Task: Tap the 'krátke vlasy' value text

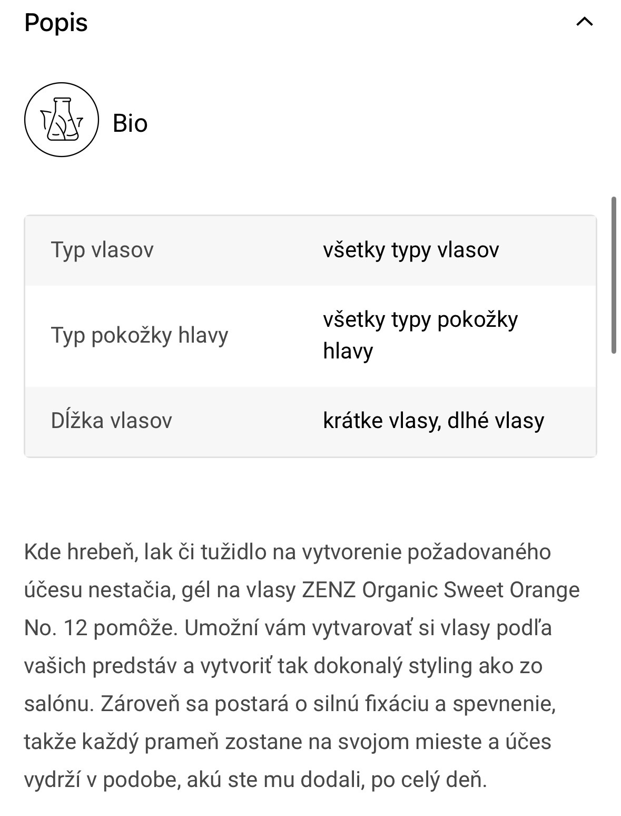Action: 381,421
